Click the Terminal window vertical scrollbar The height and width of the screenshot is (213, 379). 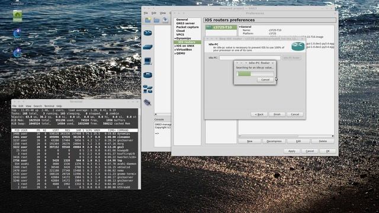point(139,149)
